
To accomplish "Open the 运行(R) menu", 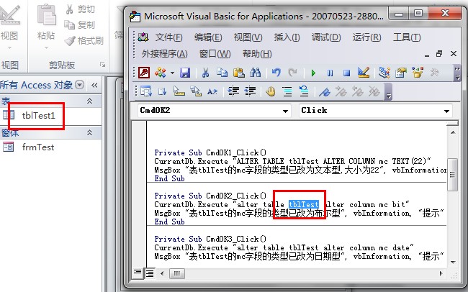I will click(x=366, y=37).
